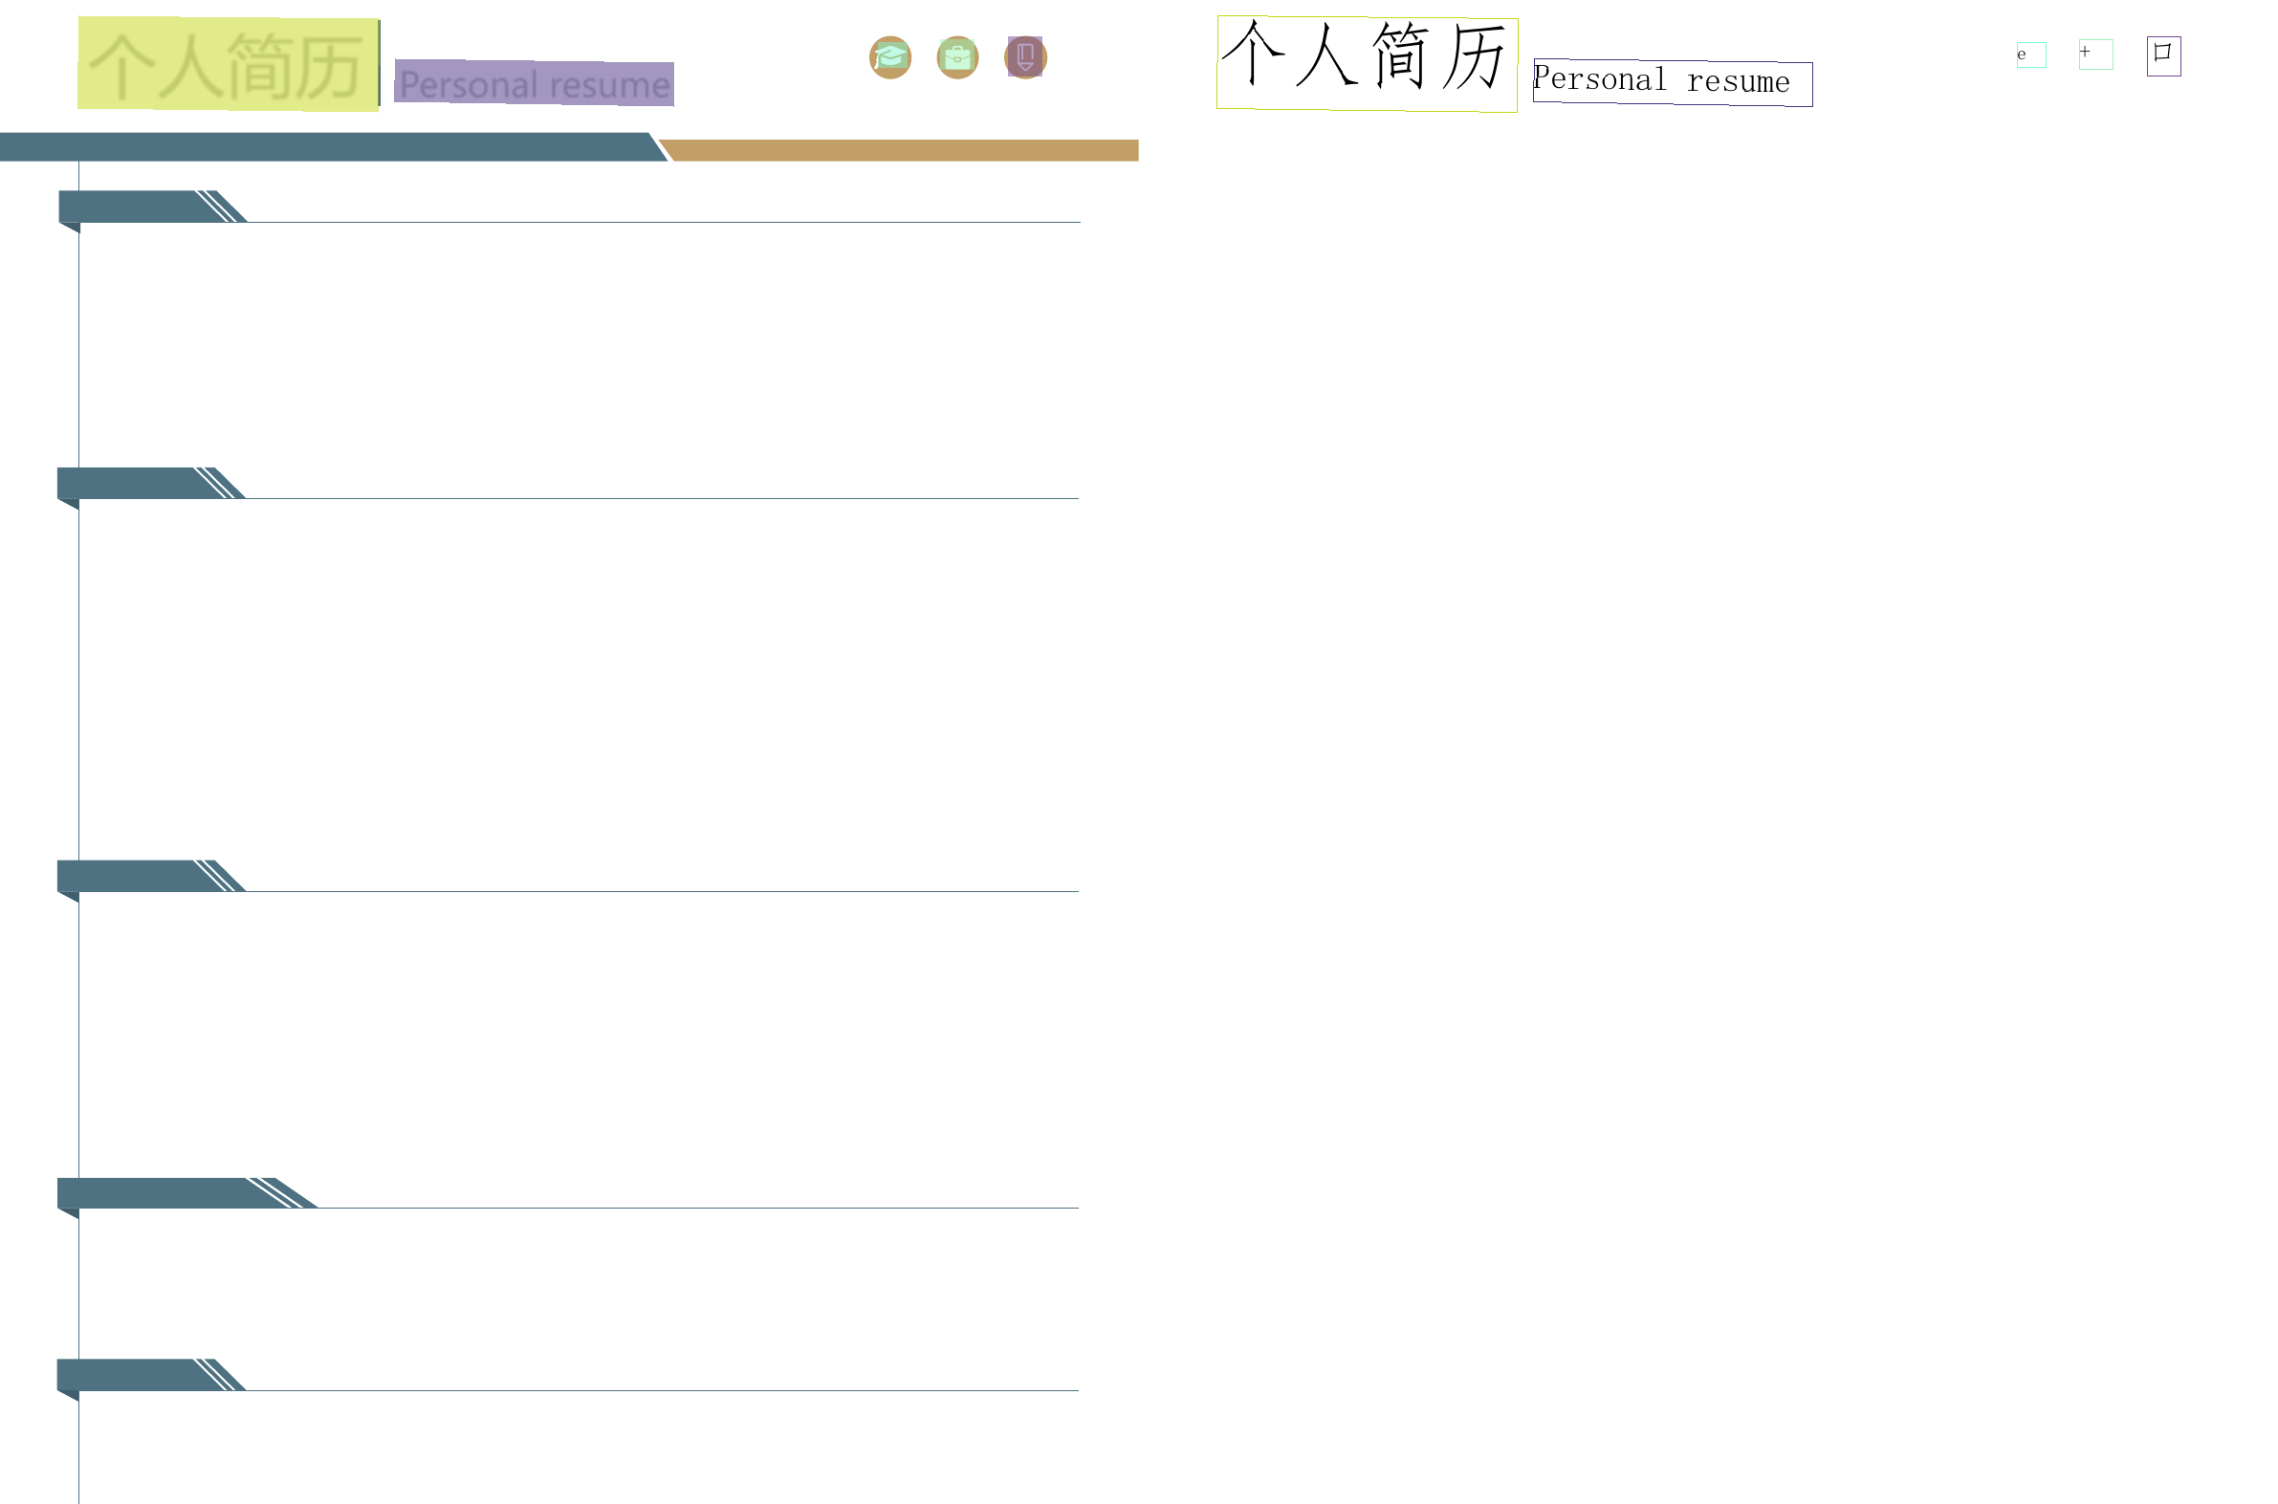
Task: Click the black 个人简历 text in the yellow outline
Action: pyautogui.click(x=1365, y=63)
